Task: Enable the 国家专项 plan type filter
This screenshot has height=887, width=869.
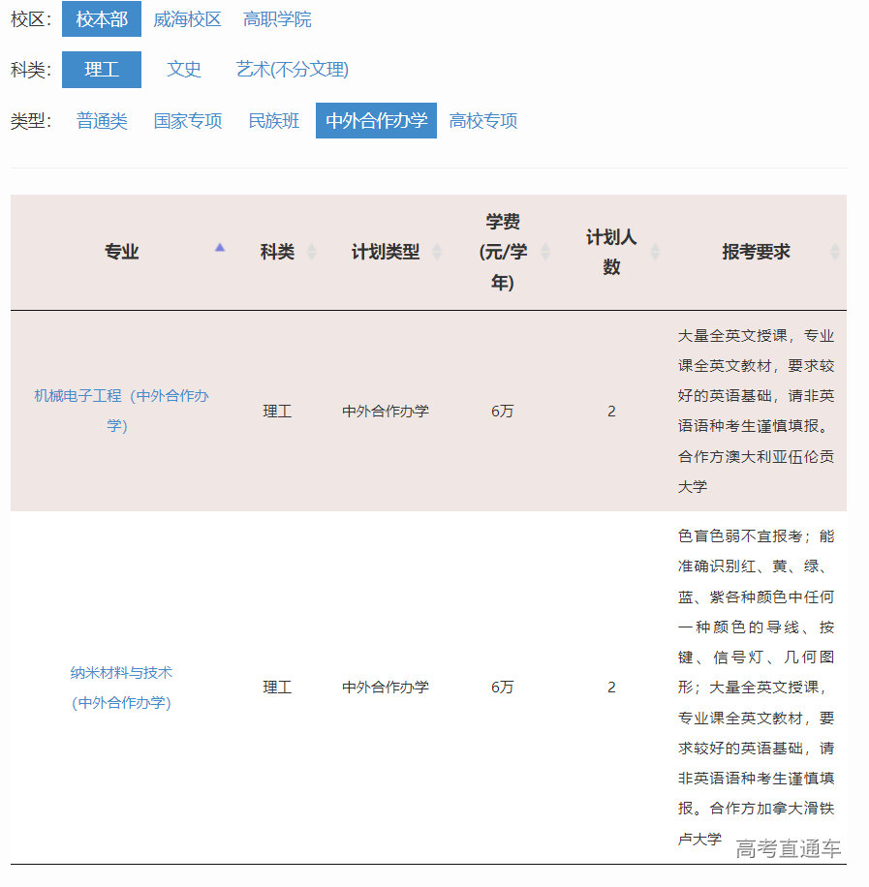Action: pyautogui.click(x=188, y=121)
